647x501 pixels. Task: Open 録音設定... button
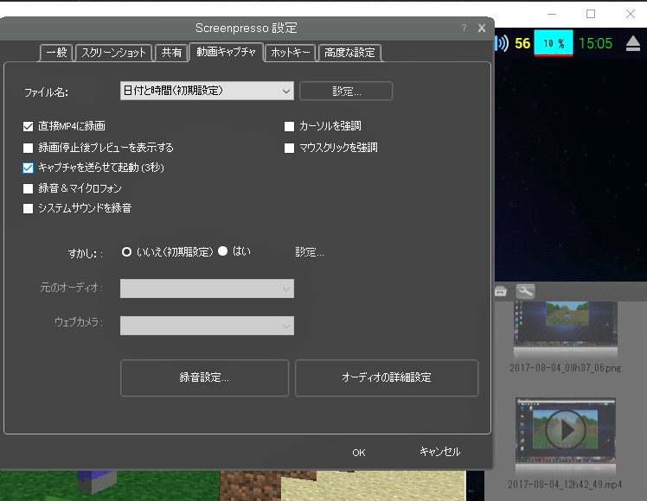coord(204,377)
